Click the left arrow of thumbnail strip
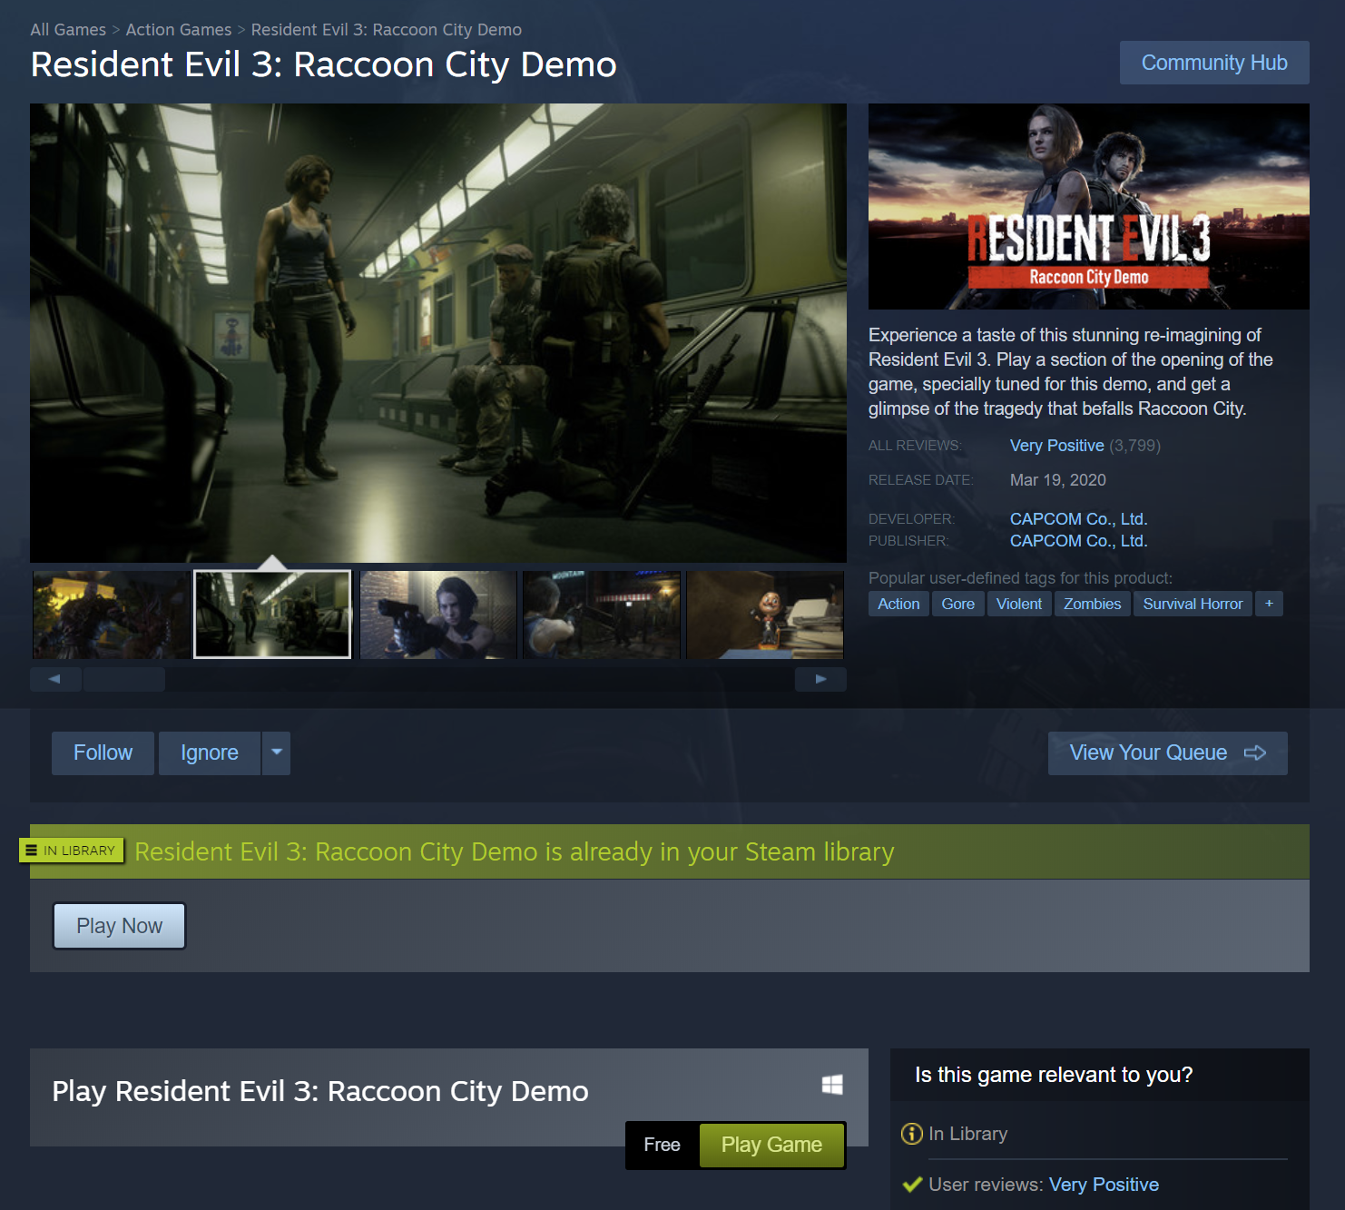The height and width of the screenshot is (1210, 1345). 55,679
